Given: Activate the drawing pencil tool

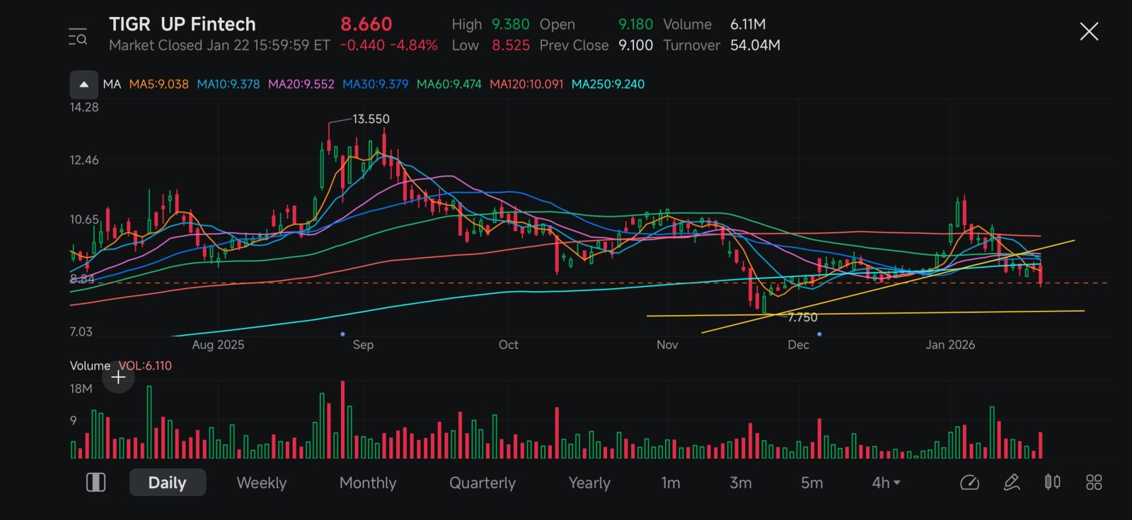Looking at the screenshot, I should click(1012, 483).
